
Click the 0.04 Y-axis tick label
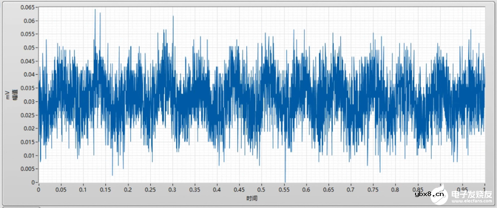[30, 75]
